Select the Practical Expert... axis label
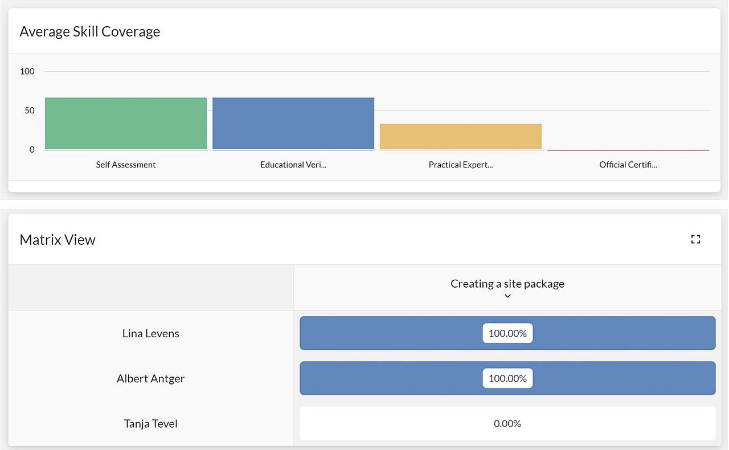 [461, 165]
